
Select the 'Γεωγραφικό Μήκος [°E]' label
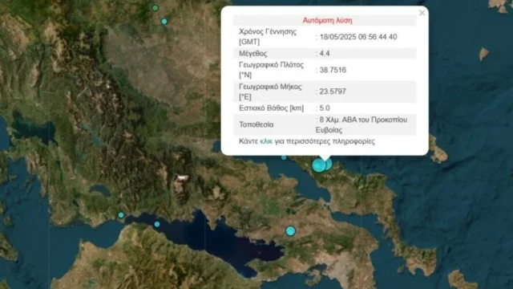click(x=270, y=92)
